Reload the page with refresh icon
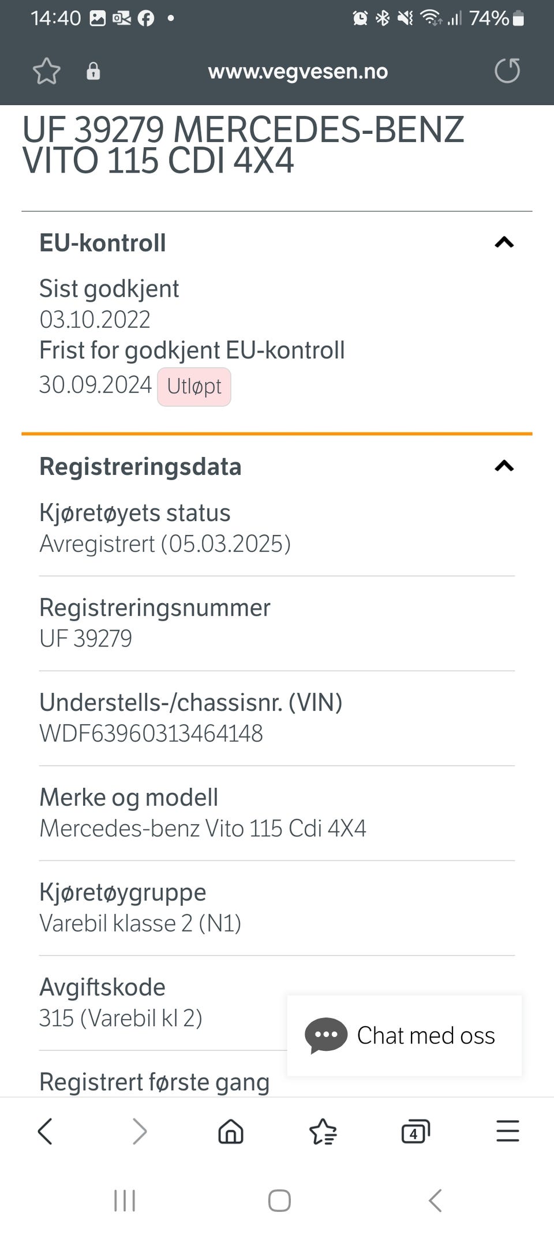Screen dimensions: 554x1235 point(507,71)
